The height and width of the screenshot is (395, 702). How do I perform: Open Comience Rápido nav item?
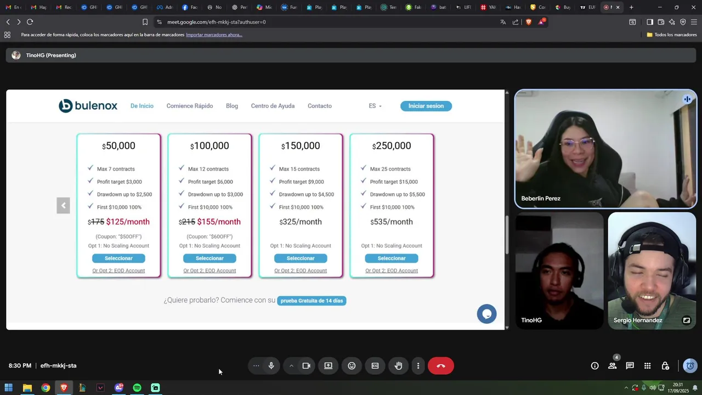(190, 106)
